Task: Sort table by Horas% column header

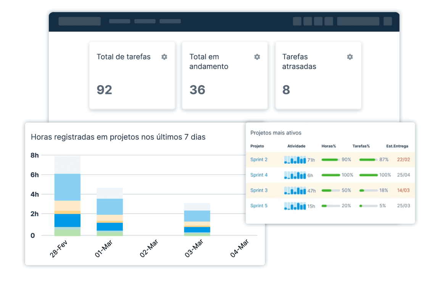Action: click(x=329, y=146)
